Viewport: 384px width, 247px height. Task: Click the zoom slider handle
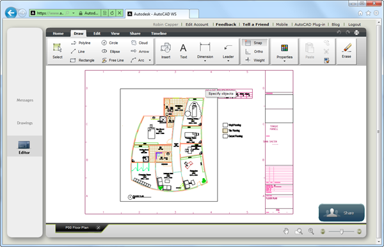click(341, 232)
